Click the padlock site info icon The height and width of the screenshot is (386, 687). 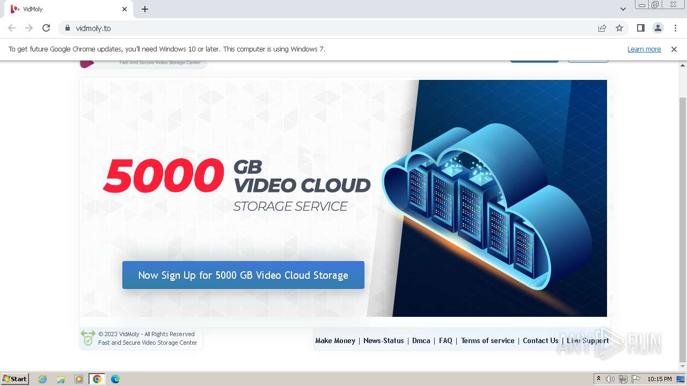point(67,28)
